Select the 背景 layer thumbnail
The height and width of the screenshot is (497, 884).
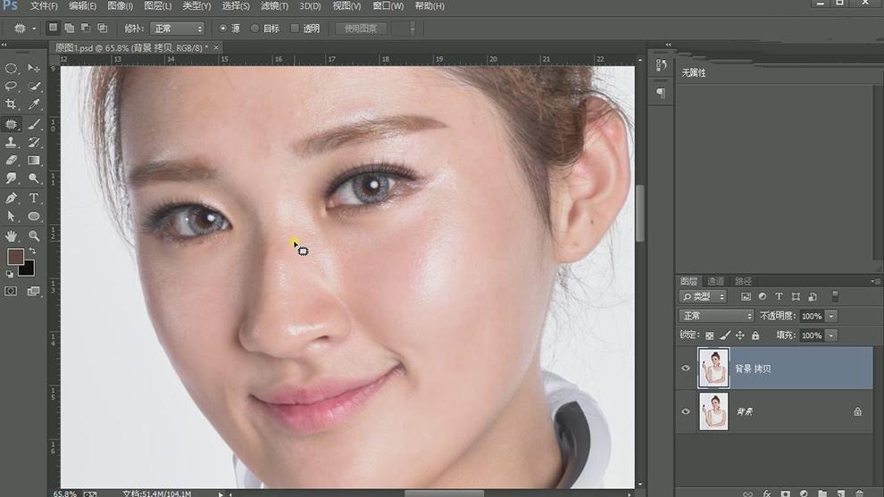coord(714,411)
